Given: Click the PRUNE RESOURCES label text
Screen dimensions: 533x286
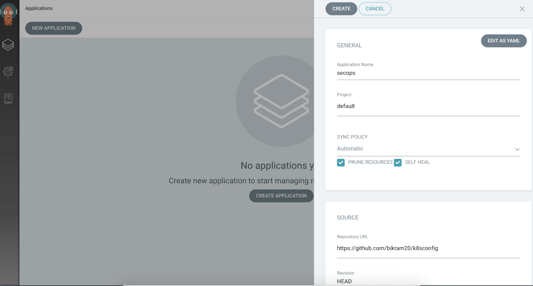Looking at the screenshot, I should point(370,162).
